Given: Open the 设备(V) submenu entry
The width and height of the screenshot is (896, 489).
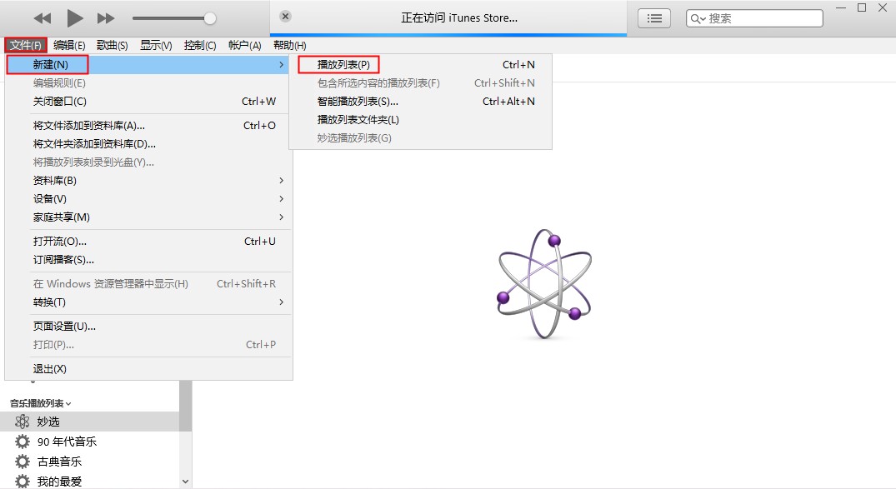Looking at the screenshot, I should 148,199.
